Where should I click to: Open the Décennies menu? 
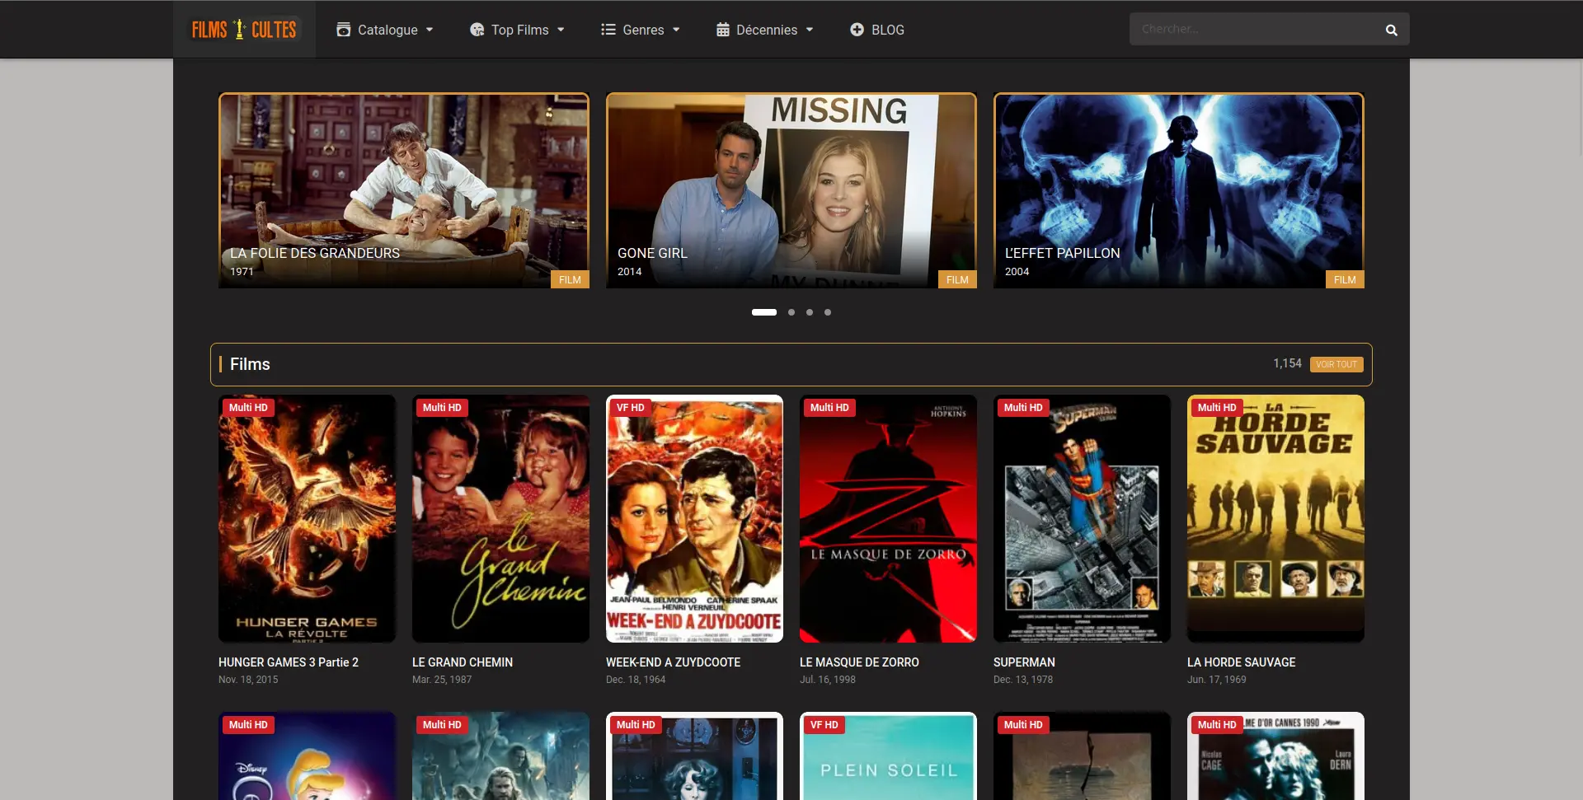[764, 30]
